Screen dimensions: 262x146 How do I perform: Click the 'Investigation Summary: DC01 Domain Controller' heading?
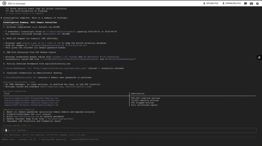tap(30, 22)
